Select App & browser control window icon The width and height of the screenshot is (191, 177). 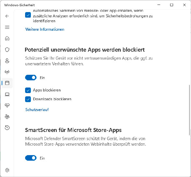coord(7,83)
